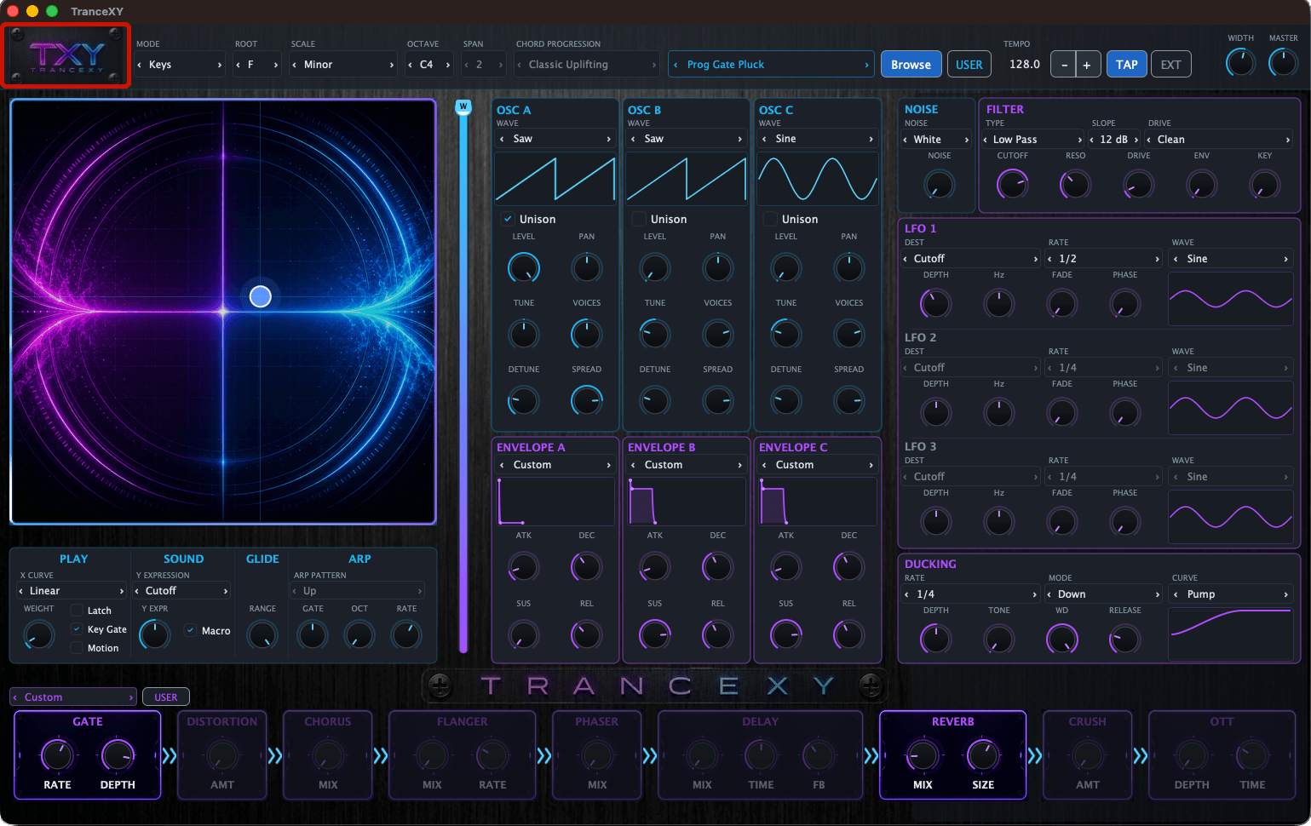Open the Scale dropdown showing Minor
Viewport: 1311px width, 826px height.
coord(343,65)
